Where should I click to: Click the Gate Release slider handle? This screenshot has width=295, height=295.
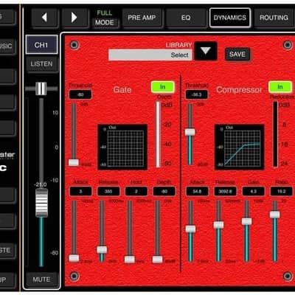(x=102, y=250)
